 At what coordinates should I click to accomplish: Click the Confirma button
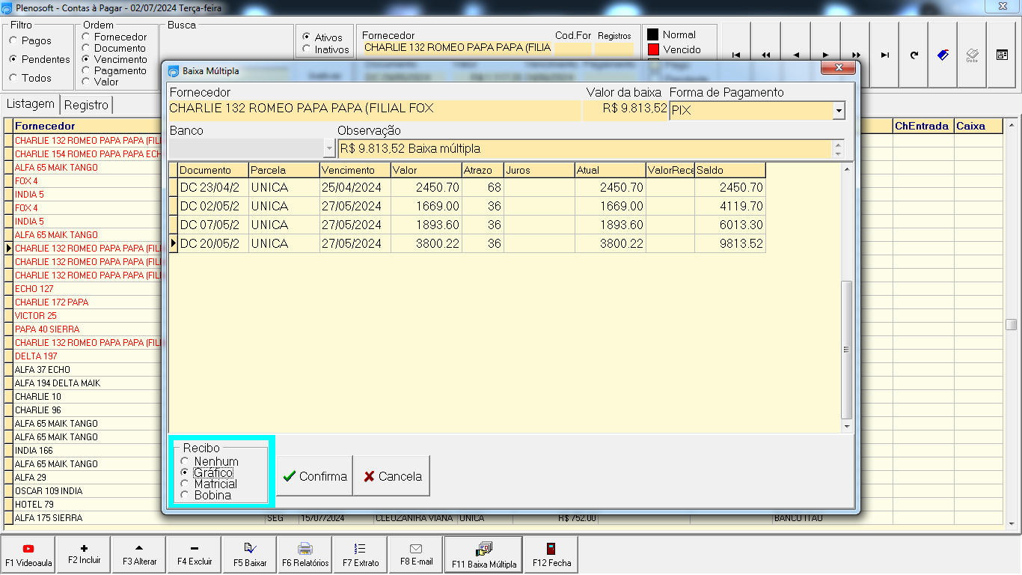315,476
